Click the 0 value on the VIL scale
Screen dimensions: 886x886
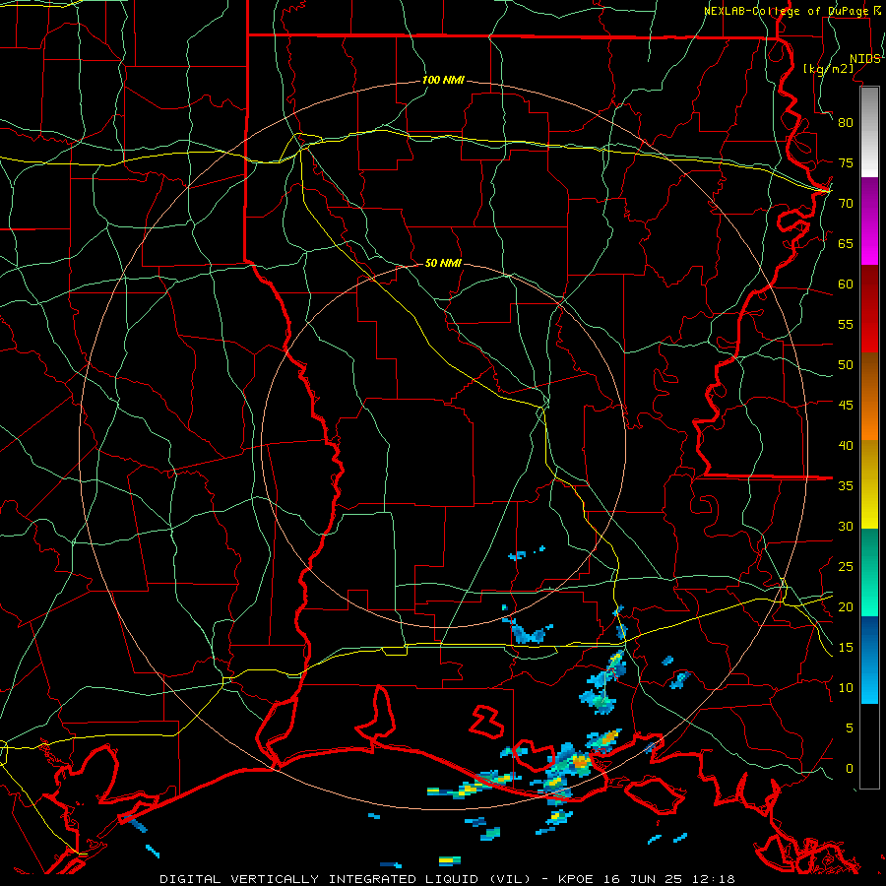[850, 769]
